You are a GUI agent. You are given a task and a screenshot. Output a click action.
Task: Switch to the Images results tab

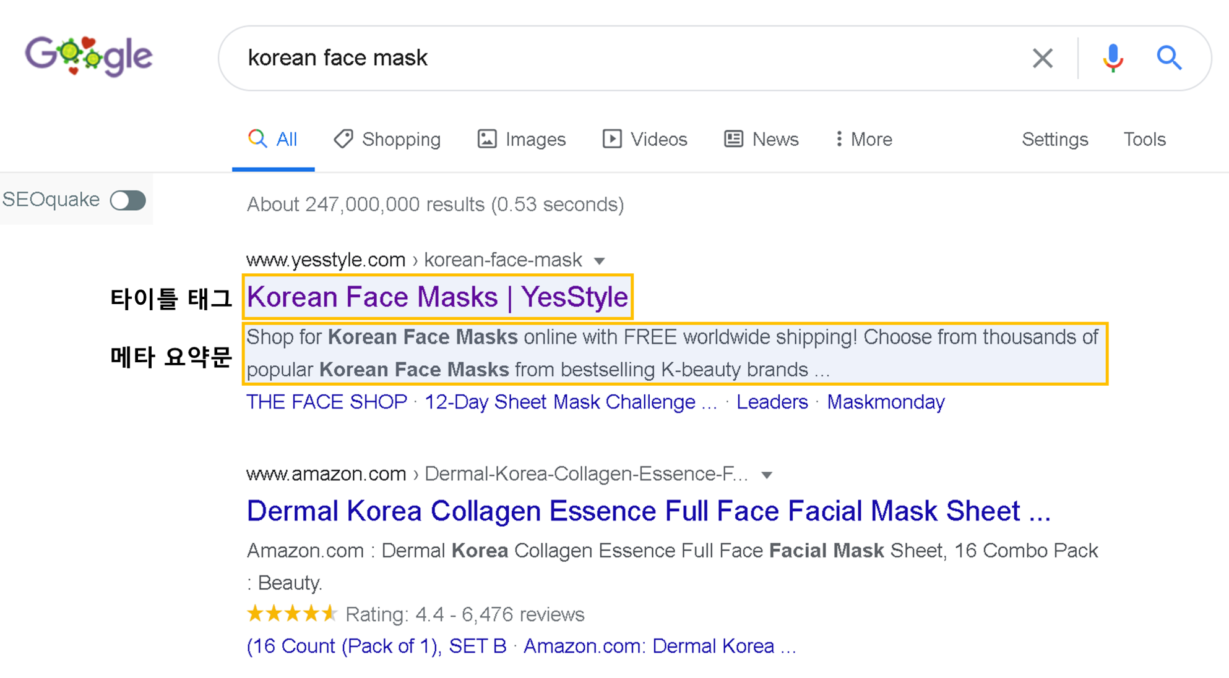pos(522,139)
